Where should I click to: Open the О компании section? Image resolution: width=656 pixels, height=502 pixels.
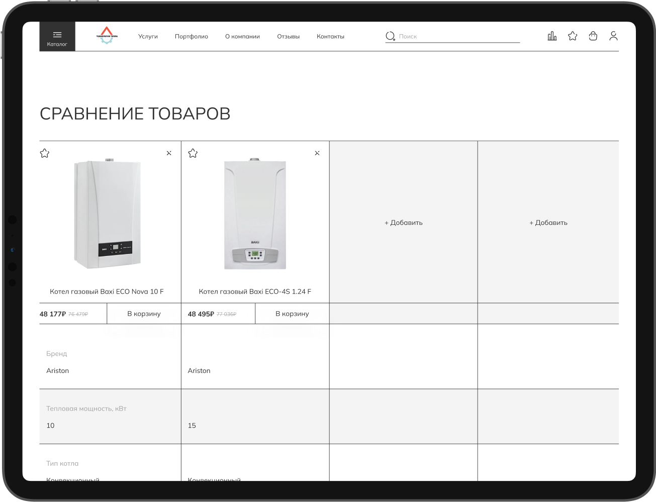pos(242,37)
